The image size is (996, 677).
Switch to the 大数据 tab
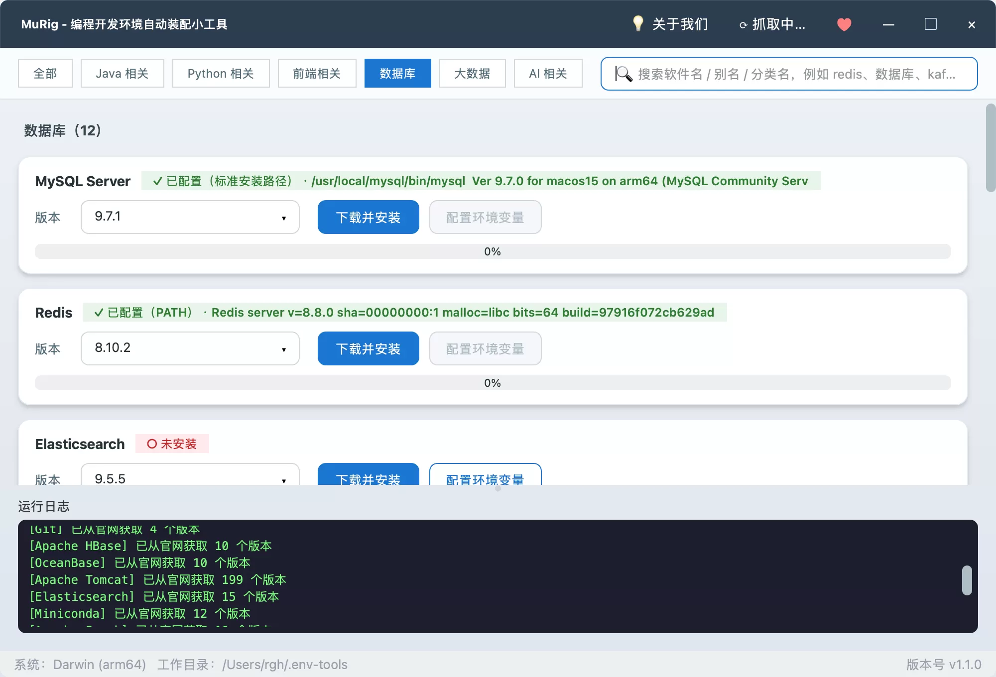click(x=473, y=73)
